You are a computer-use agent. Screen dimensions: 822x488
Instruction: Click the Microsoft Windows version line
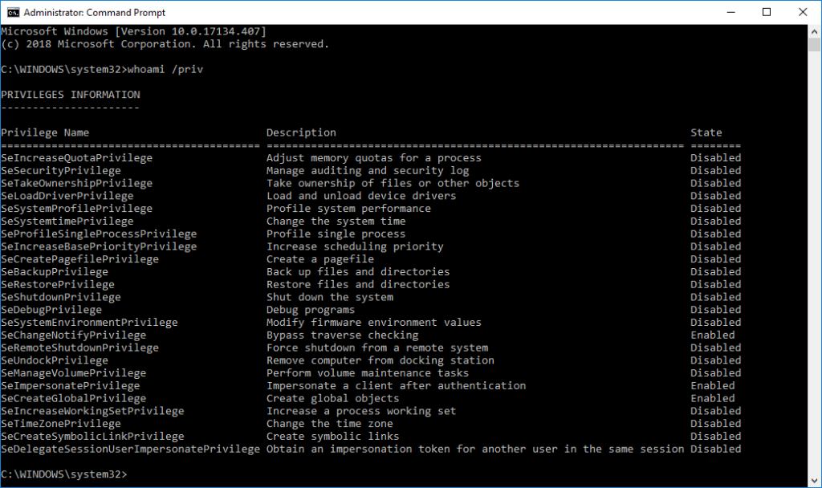(134, 31)
